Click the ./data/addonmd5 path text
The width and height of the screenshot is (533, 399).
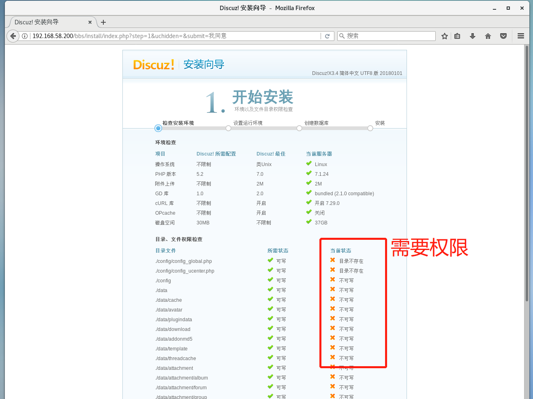(x=174, y=339)
